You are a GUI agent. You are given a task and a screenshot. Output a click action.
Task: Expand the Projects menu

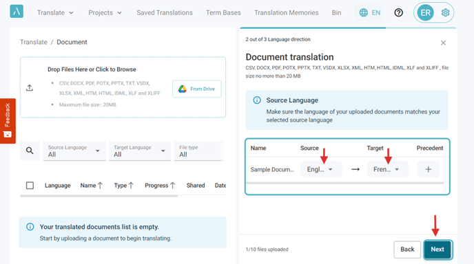point(105,12)
